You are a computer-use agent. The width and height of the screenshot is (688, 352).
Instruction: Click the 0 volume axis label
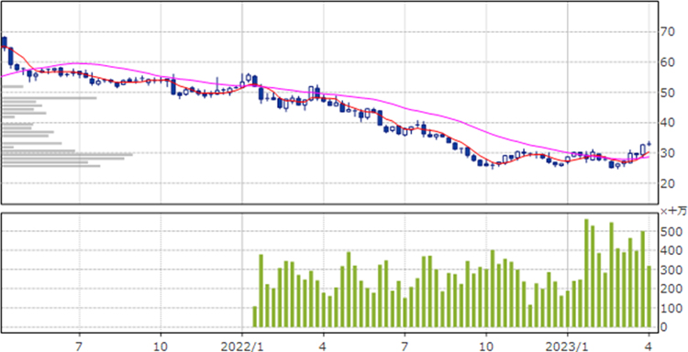point(665,327)
